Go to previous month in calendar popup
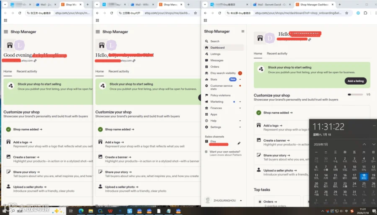 point(364,144)
